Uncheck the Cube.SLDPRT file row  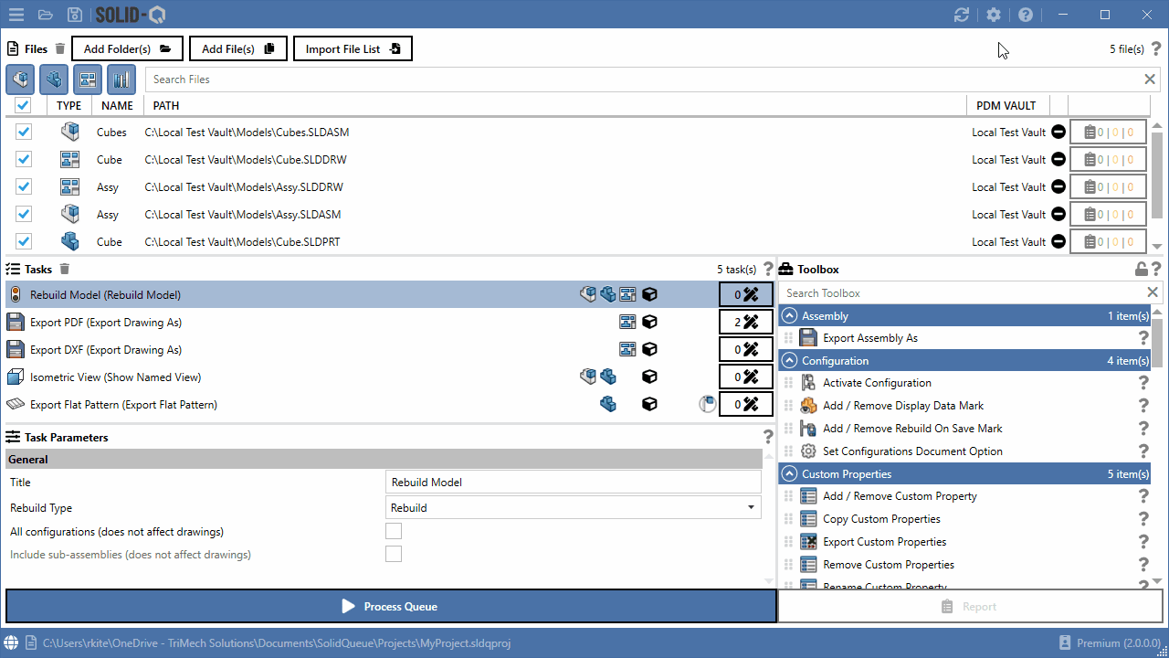pyautogui.click(x=24, y=241)
